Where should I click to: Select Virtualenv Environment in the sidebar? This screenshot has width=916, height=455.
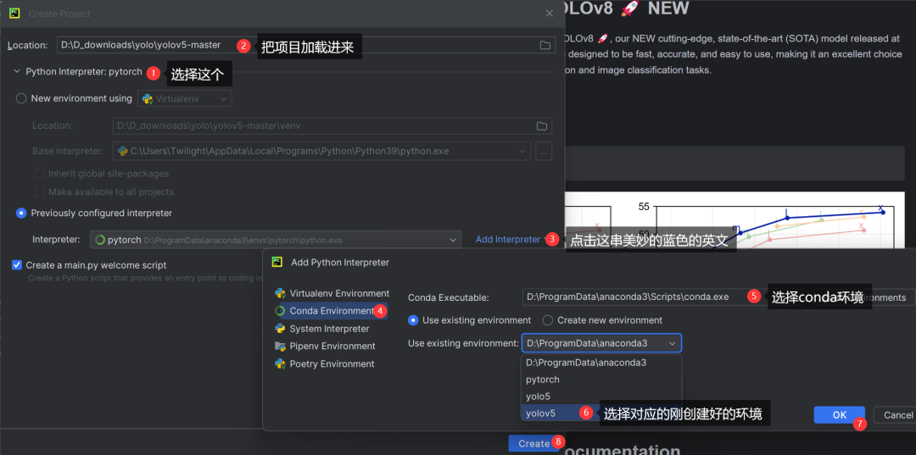pos(332,293)
